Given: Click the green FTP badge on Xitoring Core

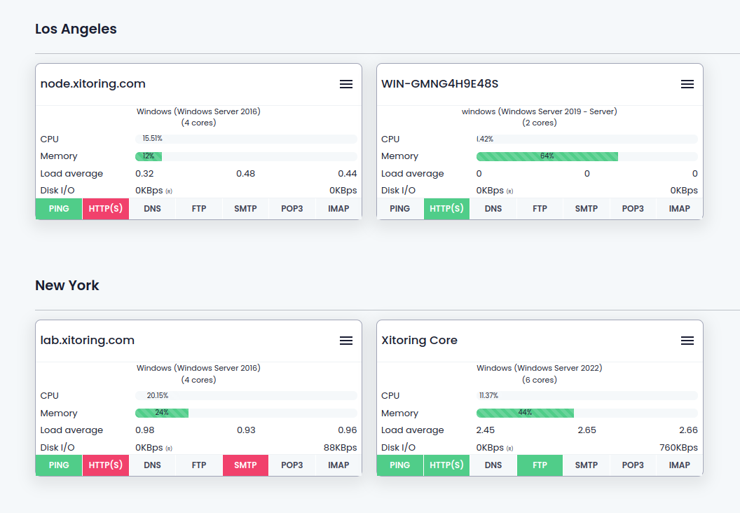Looking at the screenshot, I should (540, 465).
